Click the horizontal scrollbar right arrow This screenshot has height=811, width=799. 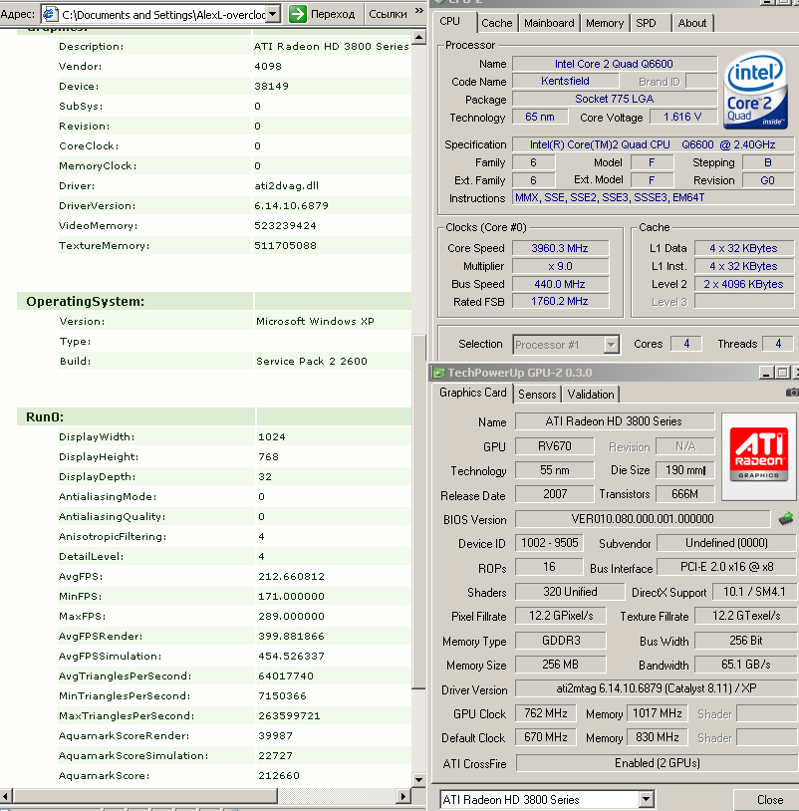404,796
